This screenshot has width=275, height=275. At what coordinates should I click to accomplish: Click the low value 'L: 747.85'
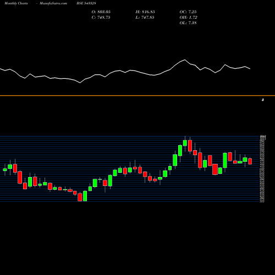tap(145, 18)
